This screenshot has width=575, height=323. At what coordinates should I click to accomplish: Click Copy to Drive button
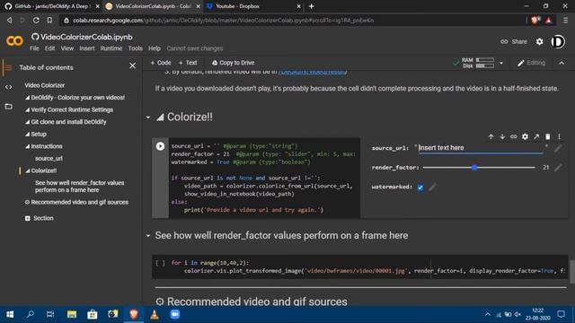234,63
